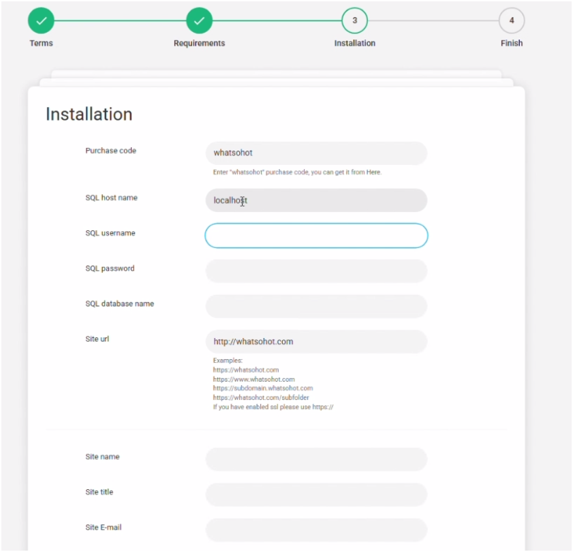Select the Site E-mail input field
Image resolution: width=573 pixels, height=552 pixels.
point(316,530)
